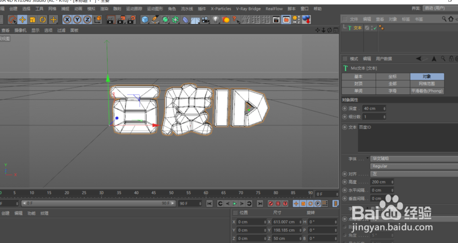Open the Object manager 标签 menu
Image resolution: width=458 pixels, height=243 pixels.
(x=406, y=19)
